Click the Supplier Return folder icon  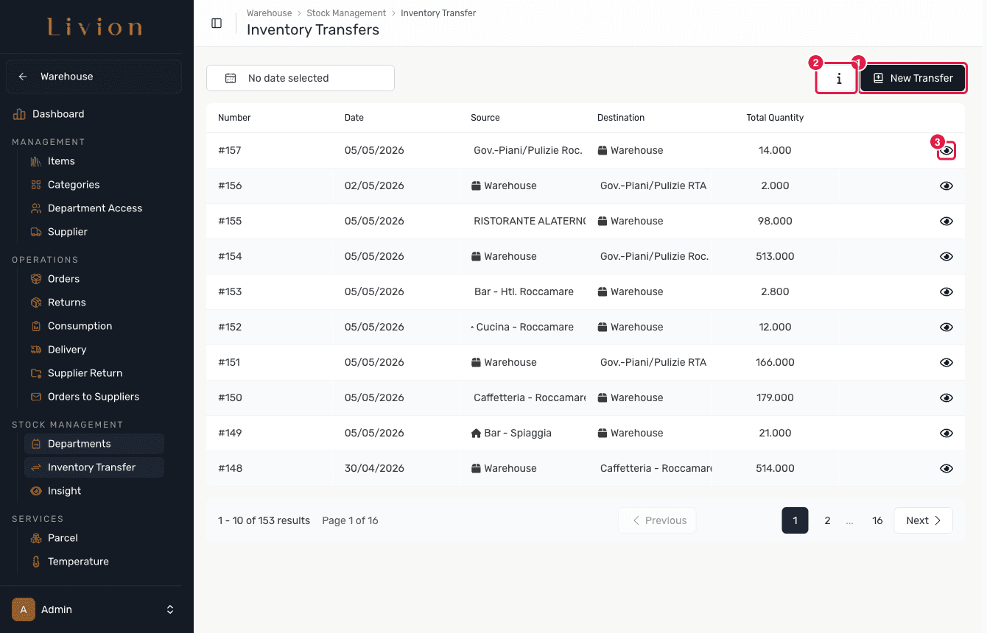[x=36, y=373]
